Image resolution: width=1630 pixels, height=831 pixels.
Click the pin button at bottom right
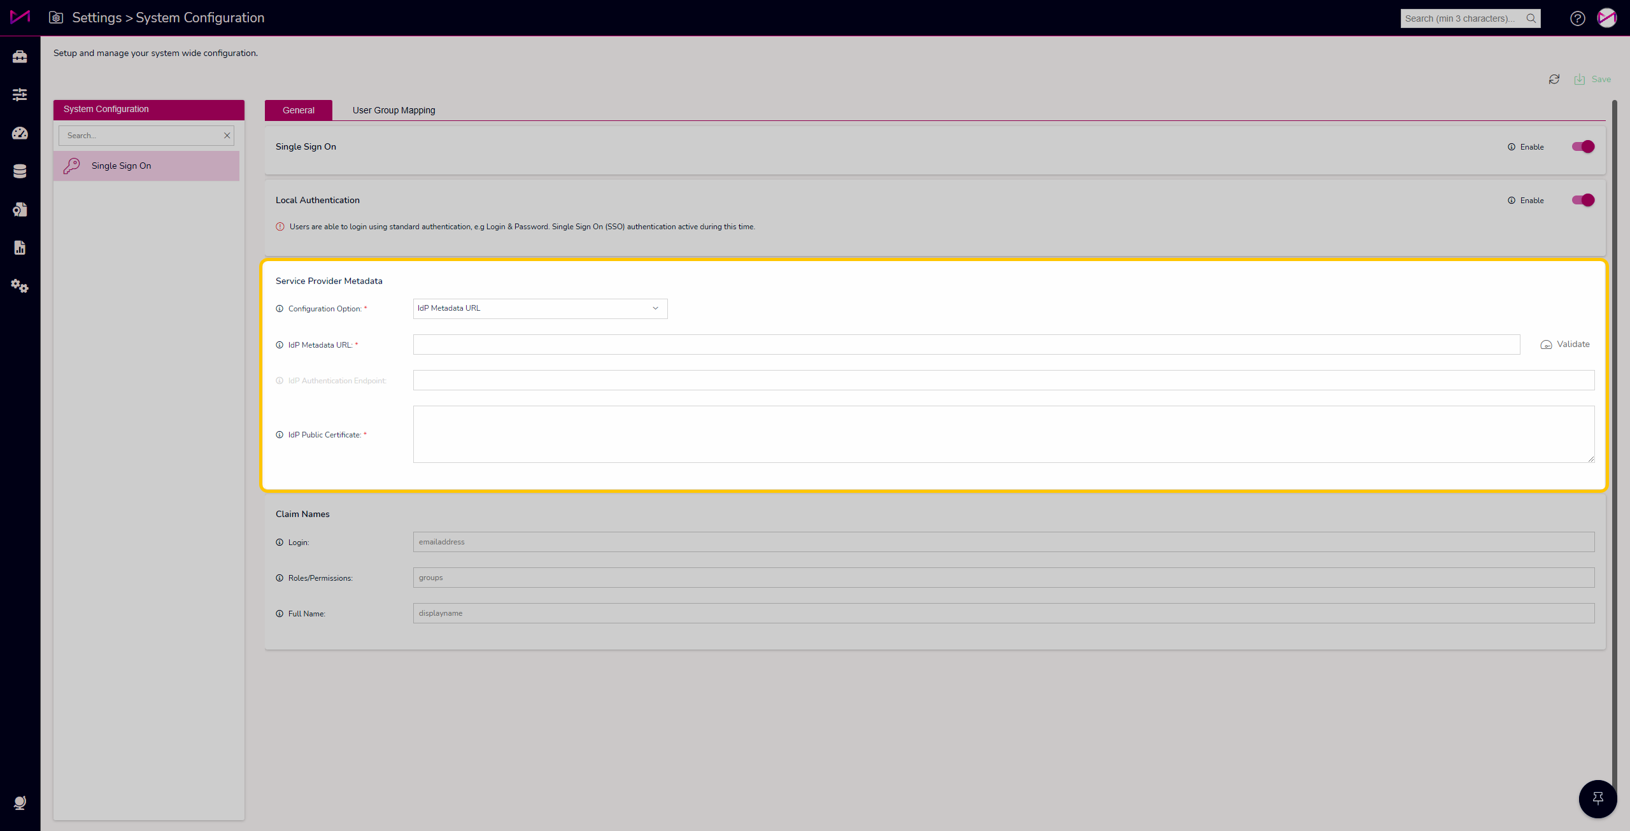pos(1598,799)
